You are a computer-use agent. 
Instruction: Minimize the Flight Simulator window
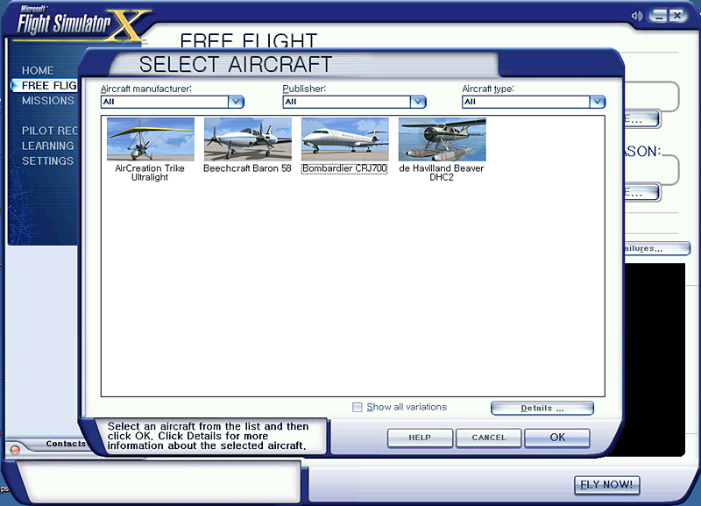coord(658,16)
